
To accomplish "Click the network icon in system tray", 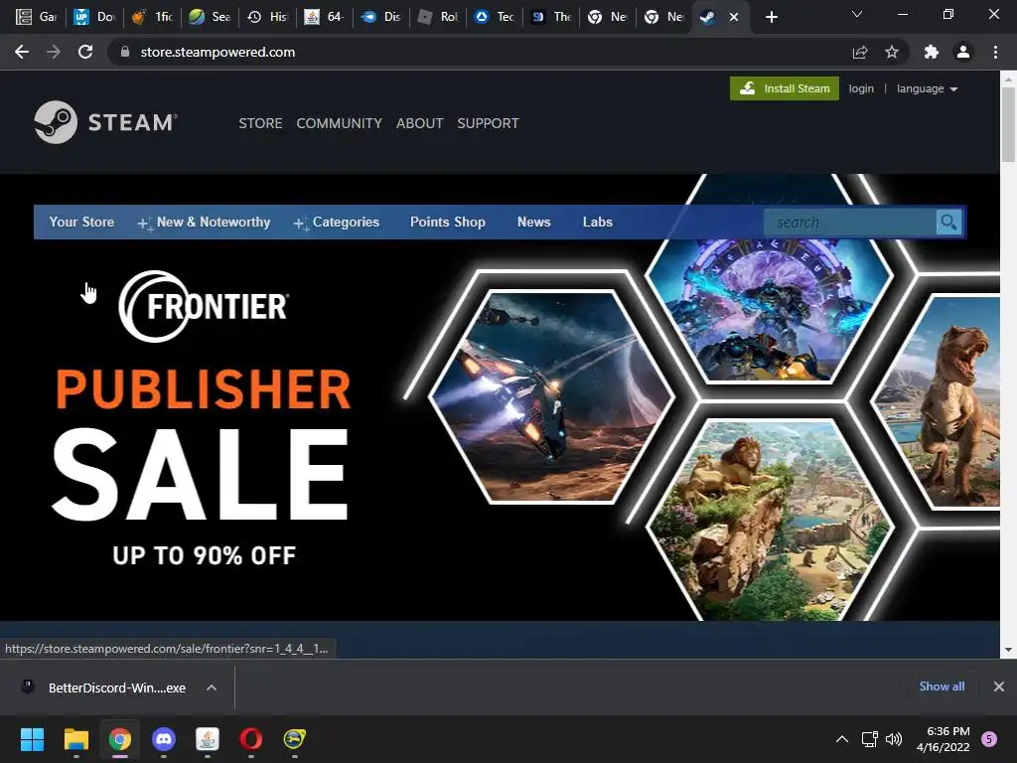I will (x=869, y=739).
